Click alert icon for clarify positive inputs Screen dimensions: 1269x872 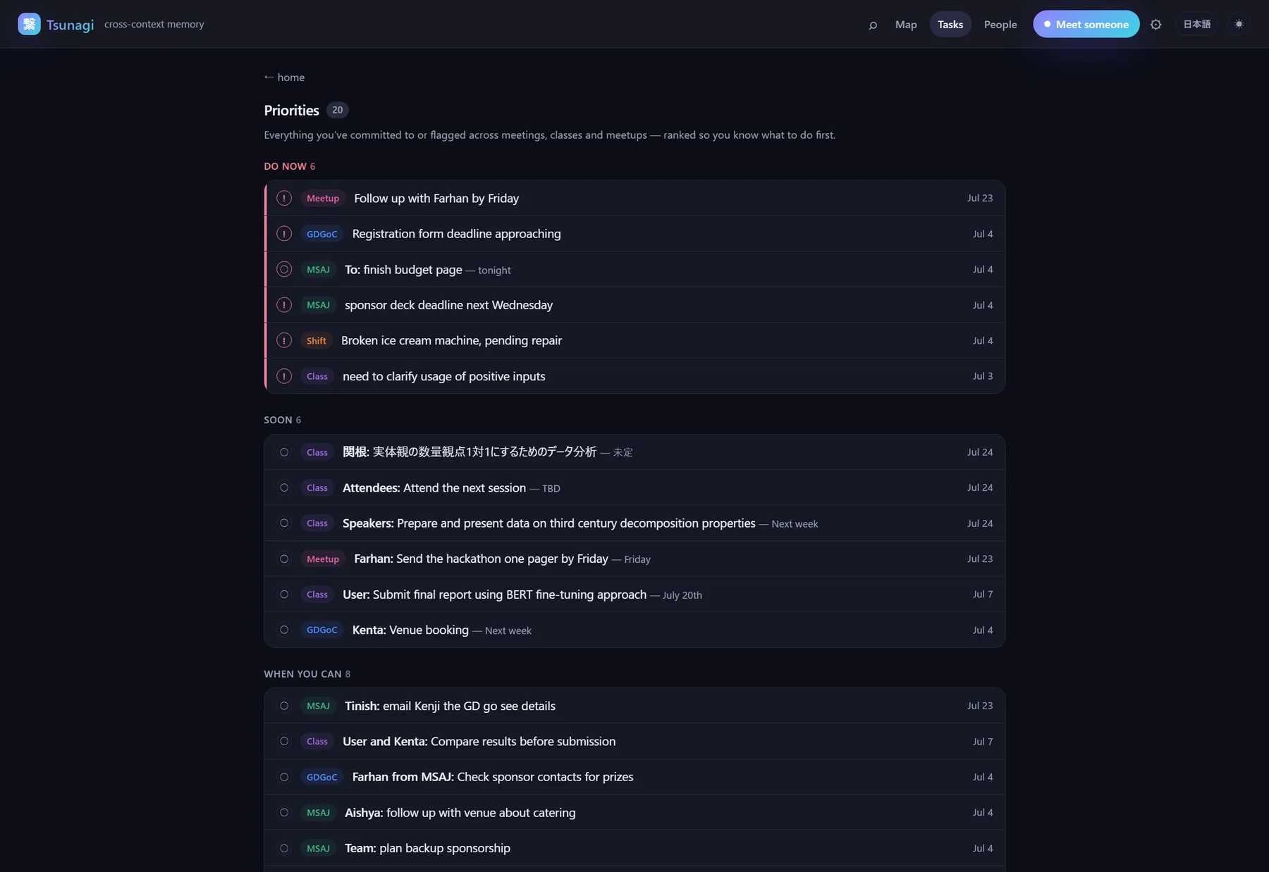pyautogui.click(x=284, y=376)
